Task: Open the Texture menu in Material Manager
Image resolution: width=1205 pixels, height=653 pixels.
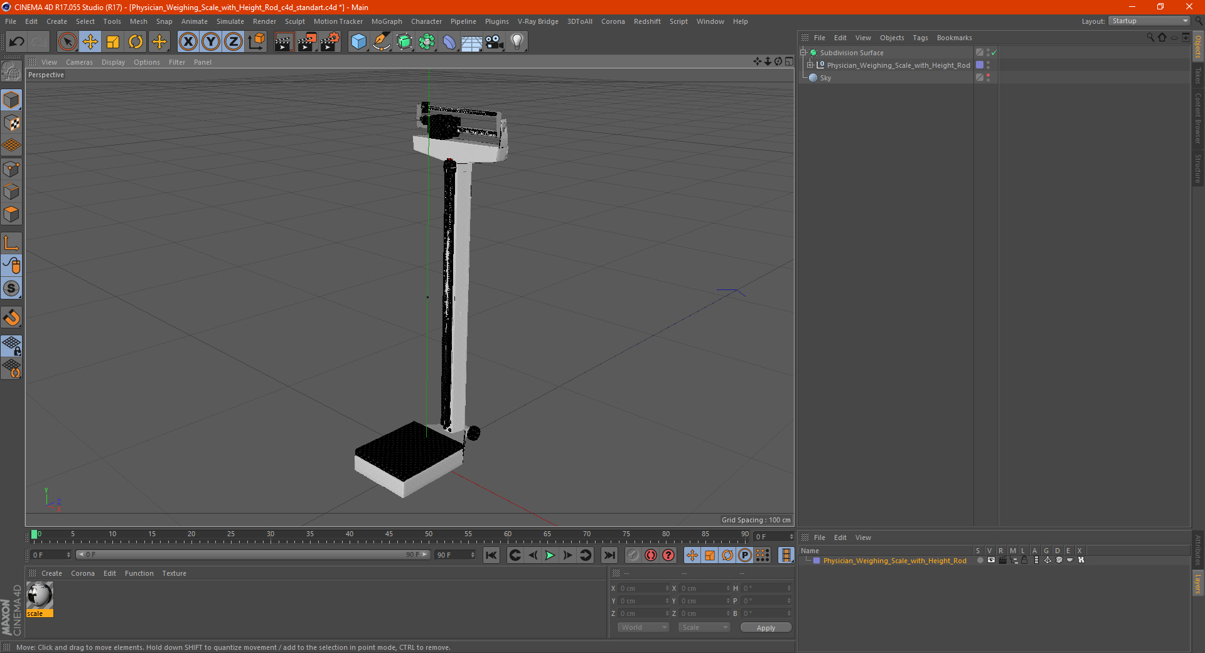Action: click(x=174, y=573)
